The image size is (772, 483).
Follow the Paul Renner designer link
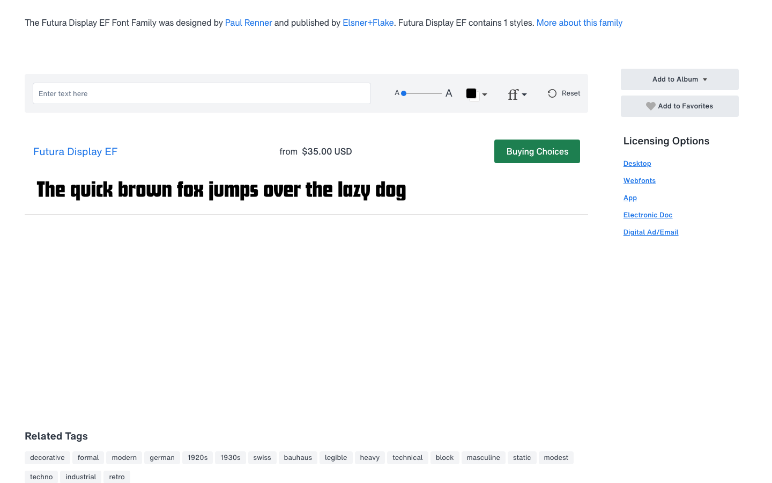(248, 23)
